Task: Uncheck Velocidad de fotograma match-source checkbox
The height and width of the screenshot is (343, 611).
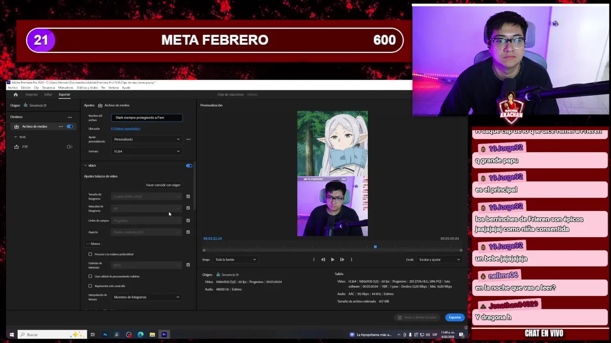Action: pyautogui.click(x=188, y=208)
